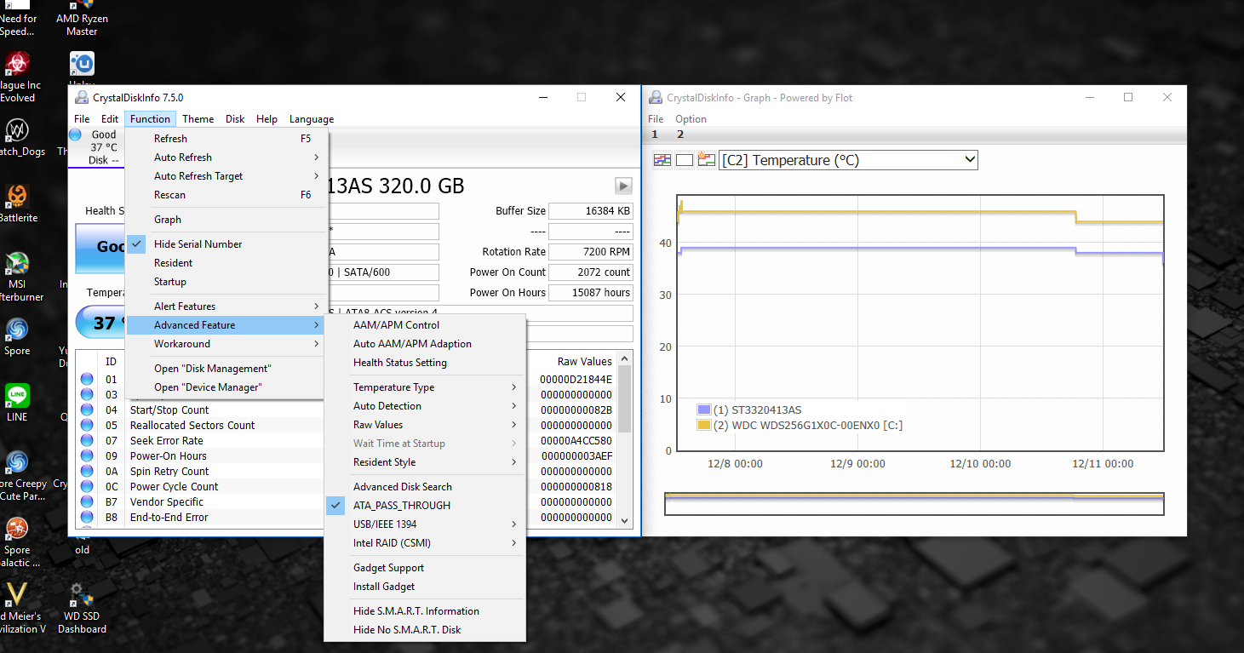Click the next-disk arrow button
Screen dimensions: 1244x653
[x=622, y=186]
